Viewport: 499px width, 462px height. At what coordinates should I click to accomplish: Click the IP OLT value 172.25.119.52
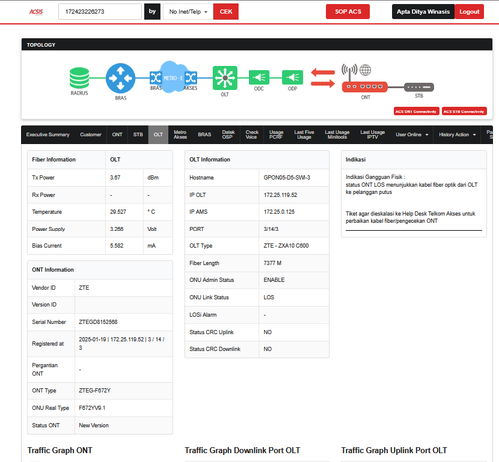click(x=280, y=195)
